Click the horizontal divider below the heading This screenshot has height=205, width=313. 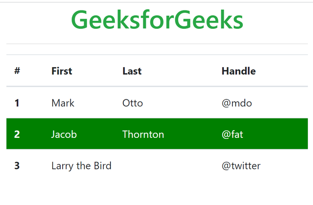click(x=157, y=44)
